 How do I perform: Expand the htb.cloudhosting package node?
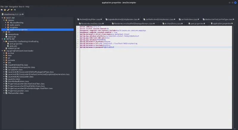coord(6,23)
